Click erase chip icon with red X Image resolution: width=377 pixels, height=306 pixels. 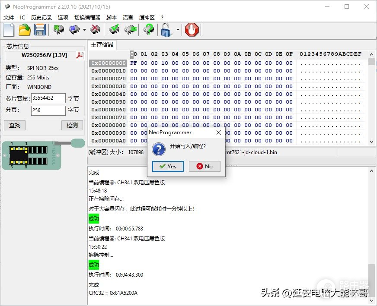(95, 30)
